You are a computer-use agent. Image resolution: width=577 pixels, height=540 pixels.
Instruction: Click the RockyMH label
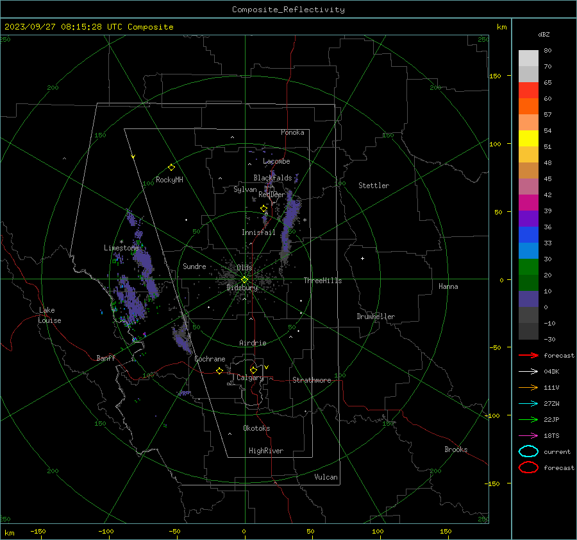(169, 180)
